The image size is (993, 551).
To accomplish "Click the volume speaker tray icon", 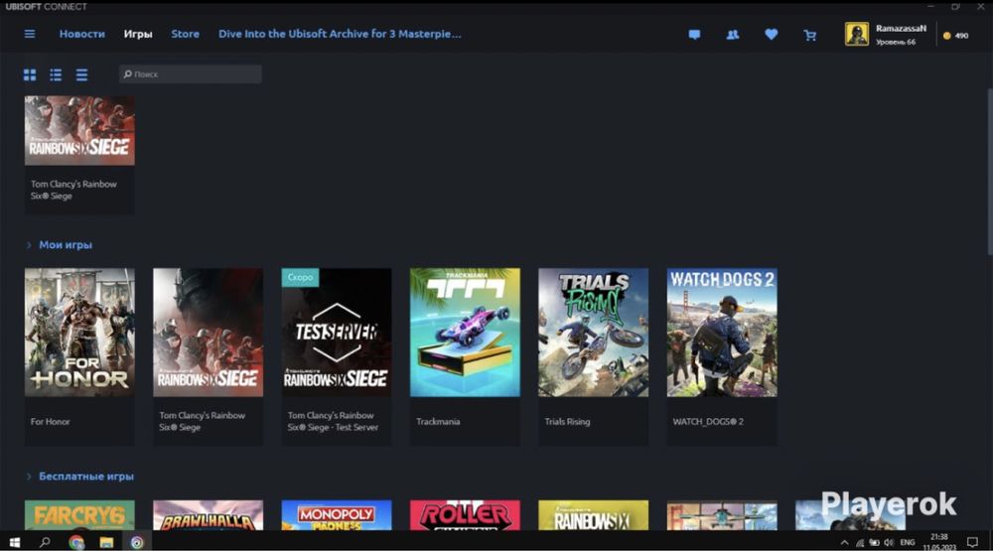I will coord(889,543).
